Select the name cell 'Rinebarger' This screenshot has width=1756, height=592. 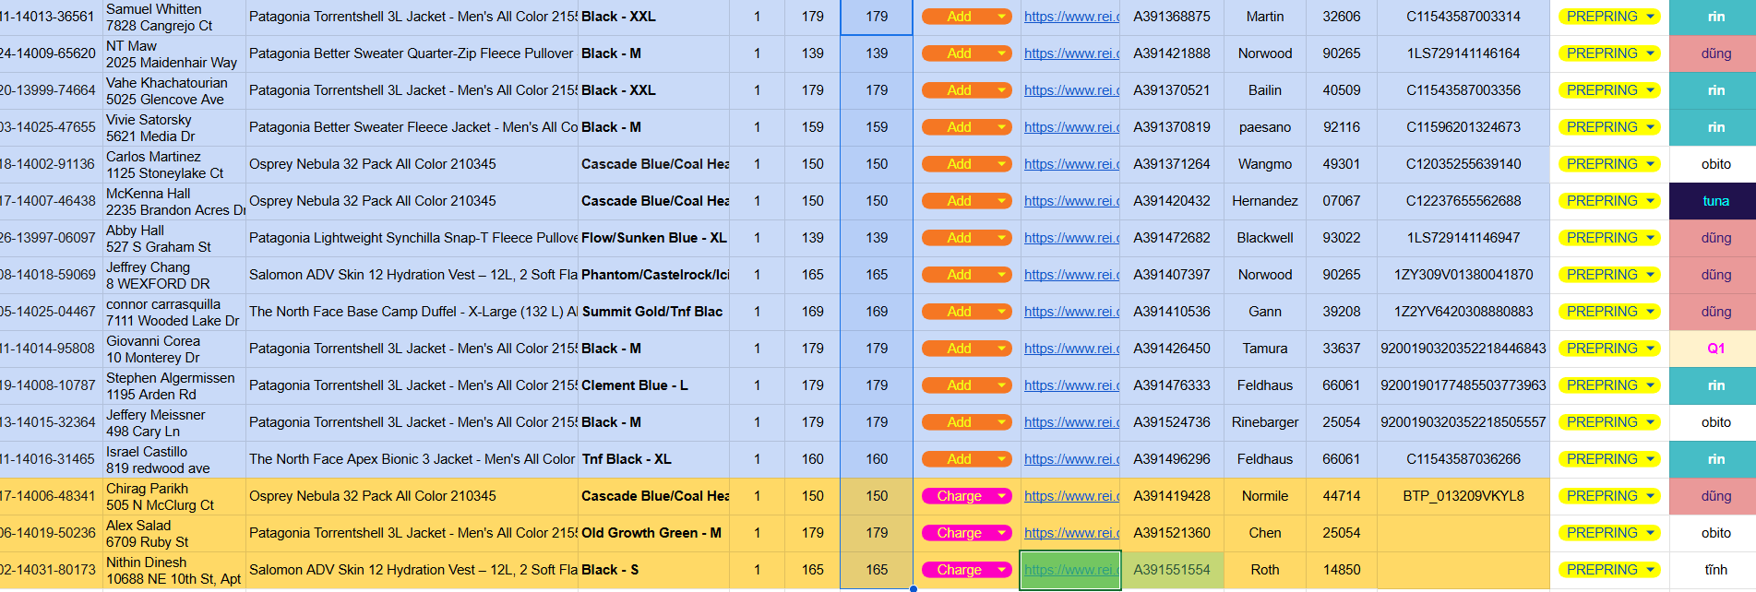pyautogui.click(x=1265, y=422)
